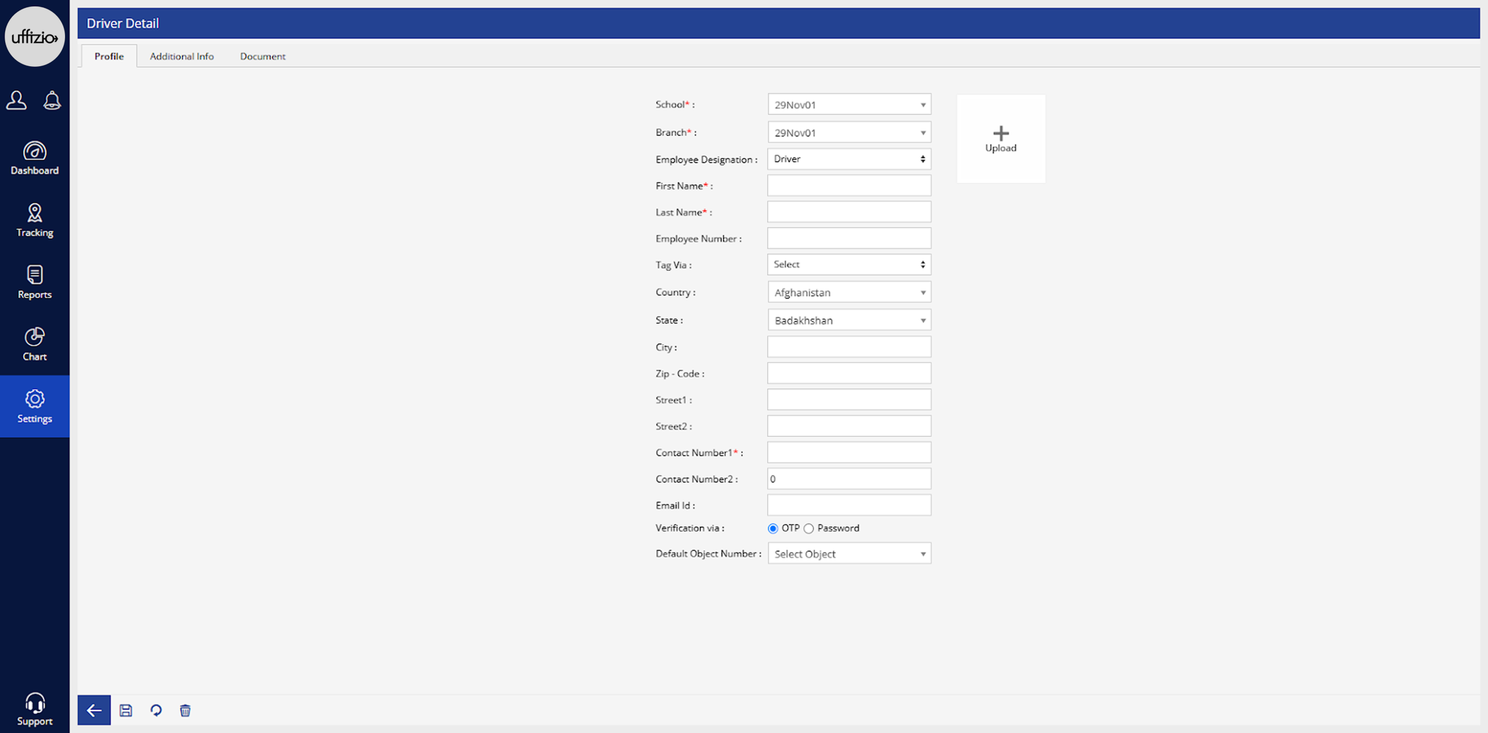Click the refresh reset icon
This screenshot has height=733, width=1488.
(156, 710)
